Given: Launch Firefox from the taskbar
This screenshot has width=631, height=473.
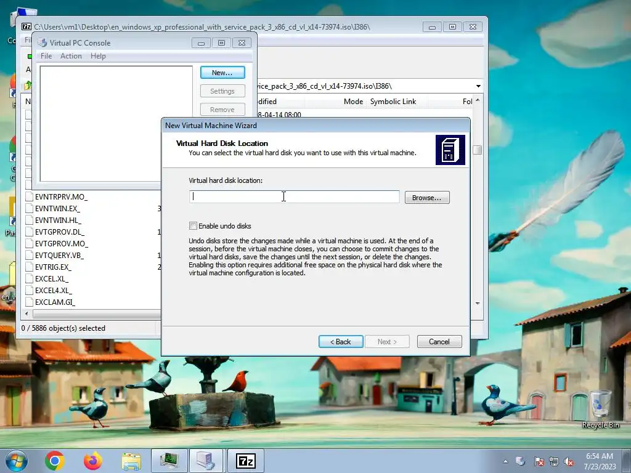Looking at the screenshot, I should [93, 461].
